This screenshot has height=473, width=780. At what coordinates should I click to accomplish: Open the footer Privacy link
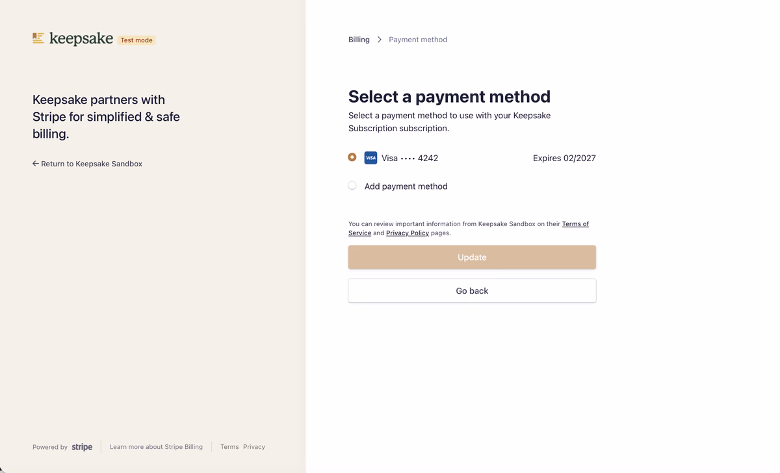(254, 447)
